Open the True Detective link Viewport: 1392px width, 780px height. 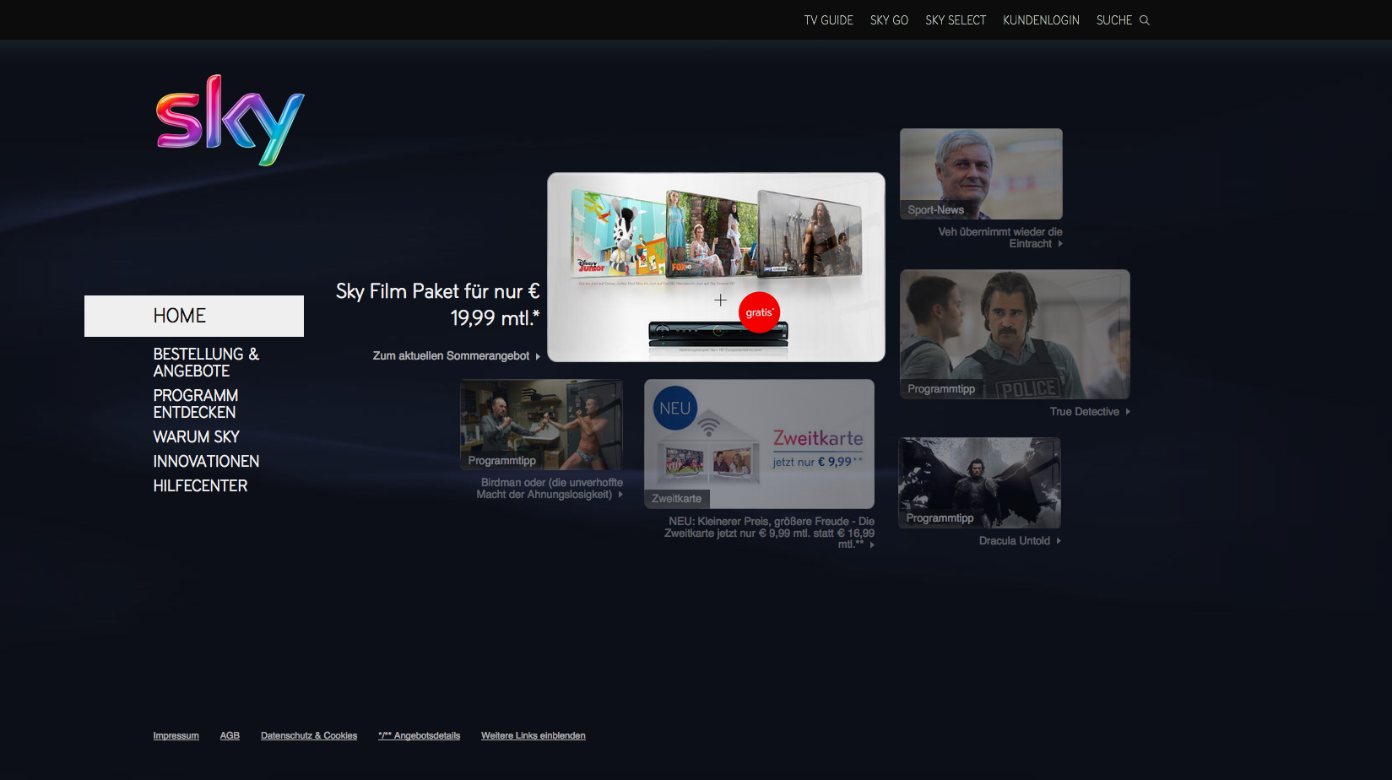click(1084, 412)
